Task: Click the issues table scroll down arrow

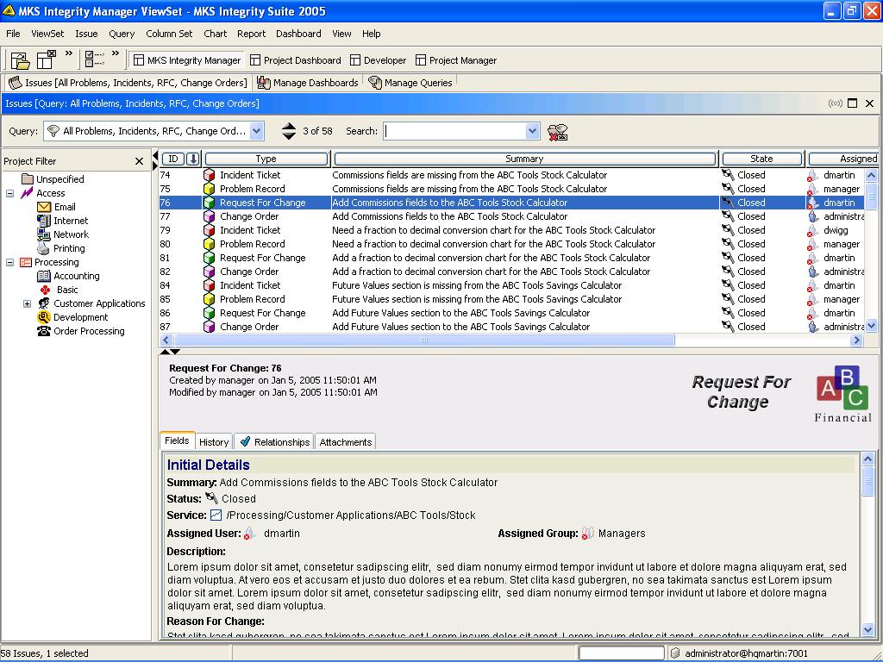Action: point(871,326)
